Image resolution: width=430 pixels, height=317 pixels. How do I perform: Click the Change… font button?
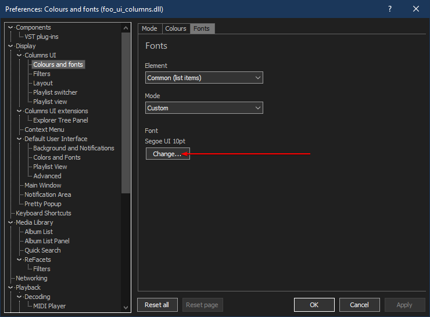[x=167, y=154]
